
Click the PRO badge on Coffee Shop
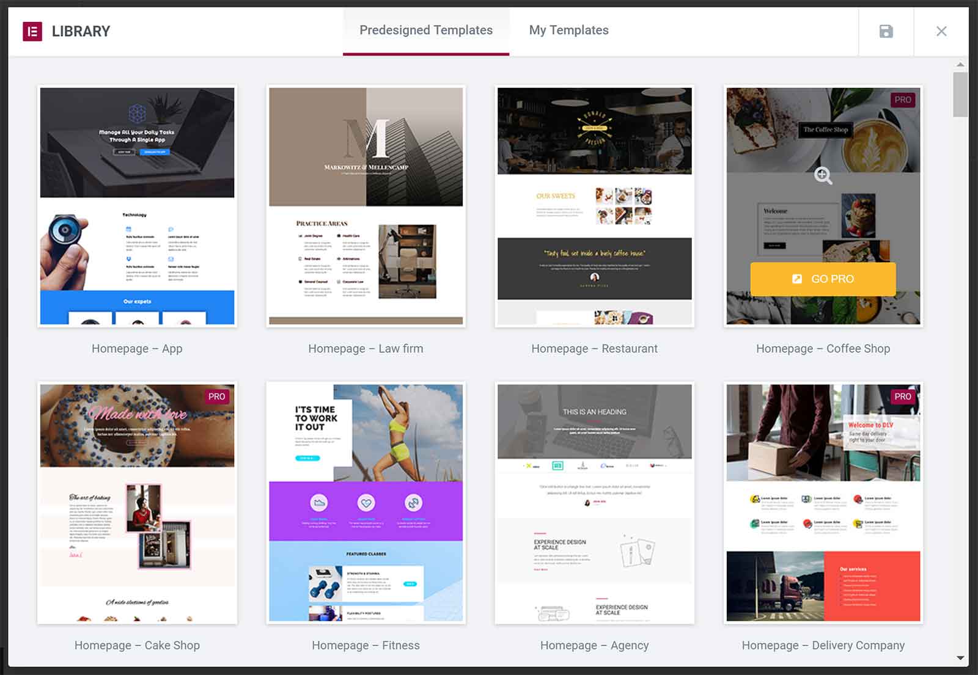click(903, 100)
